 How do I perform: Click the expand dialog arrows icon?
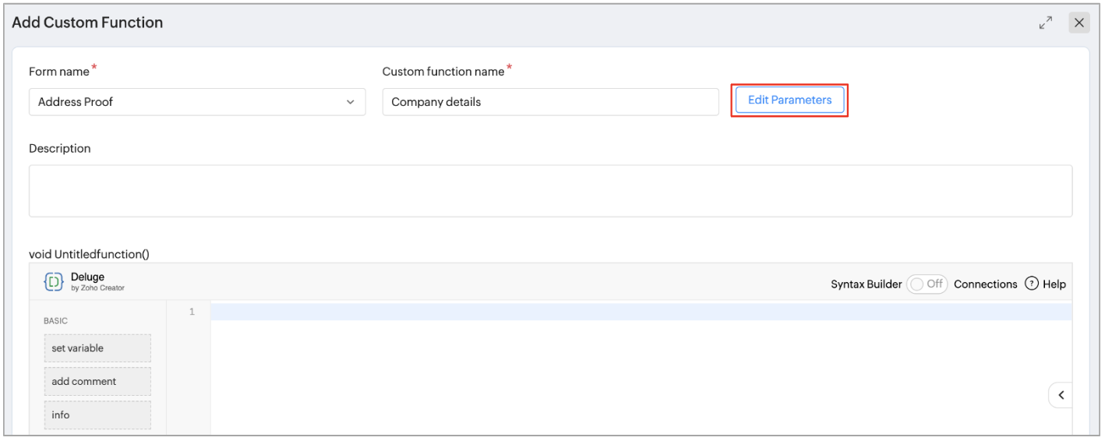click(x=1046, y=23)
